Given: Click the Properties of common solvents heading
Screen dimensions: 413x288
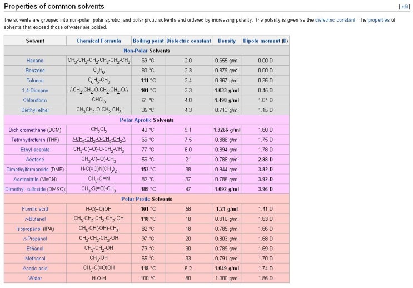Looking at the screenshot, I should point(54,6).
